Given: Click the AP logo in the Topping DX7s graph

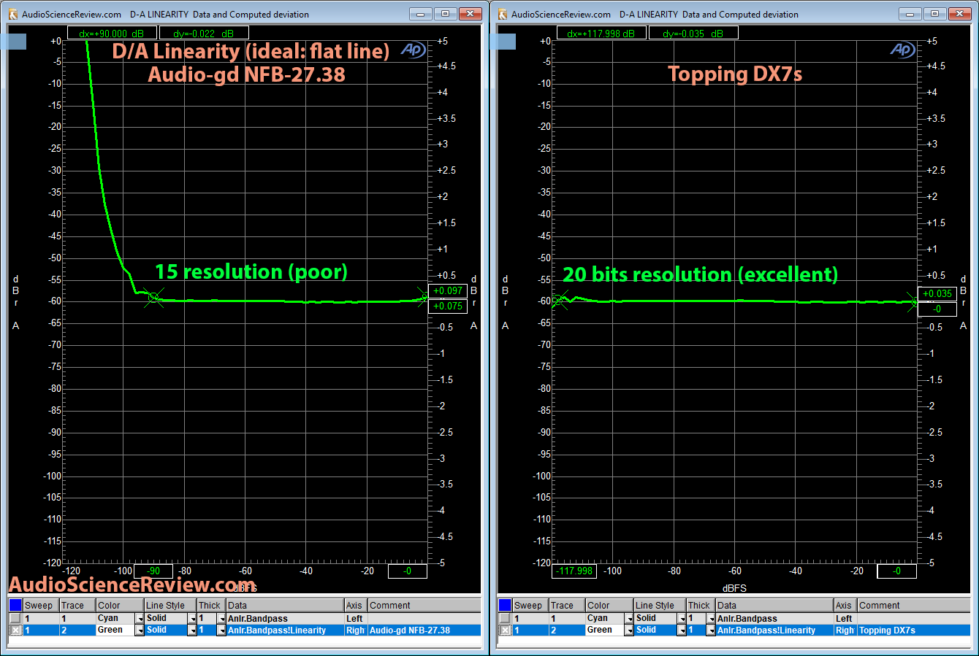Looking at the screenshot, I should [902, 50].
